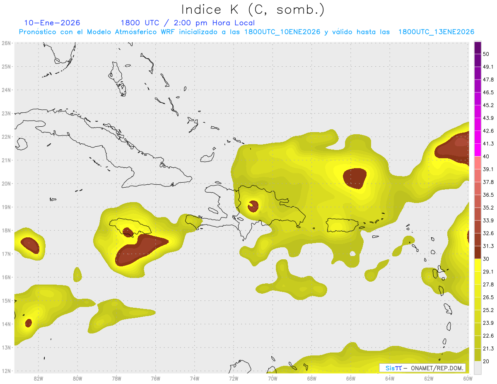Click the "22N" latitude label

click(7, 137)
